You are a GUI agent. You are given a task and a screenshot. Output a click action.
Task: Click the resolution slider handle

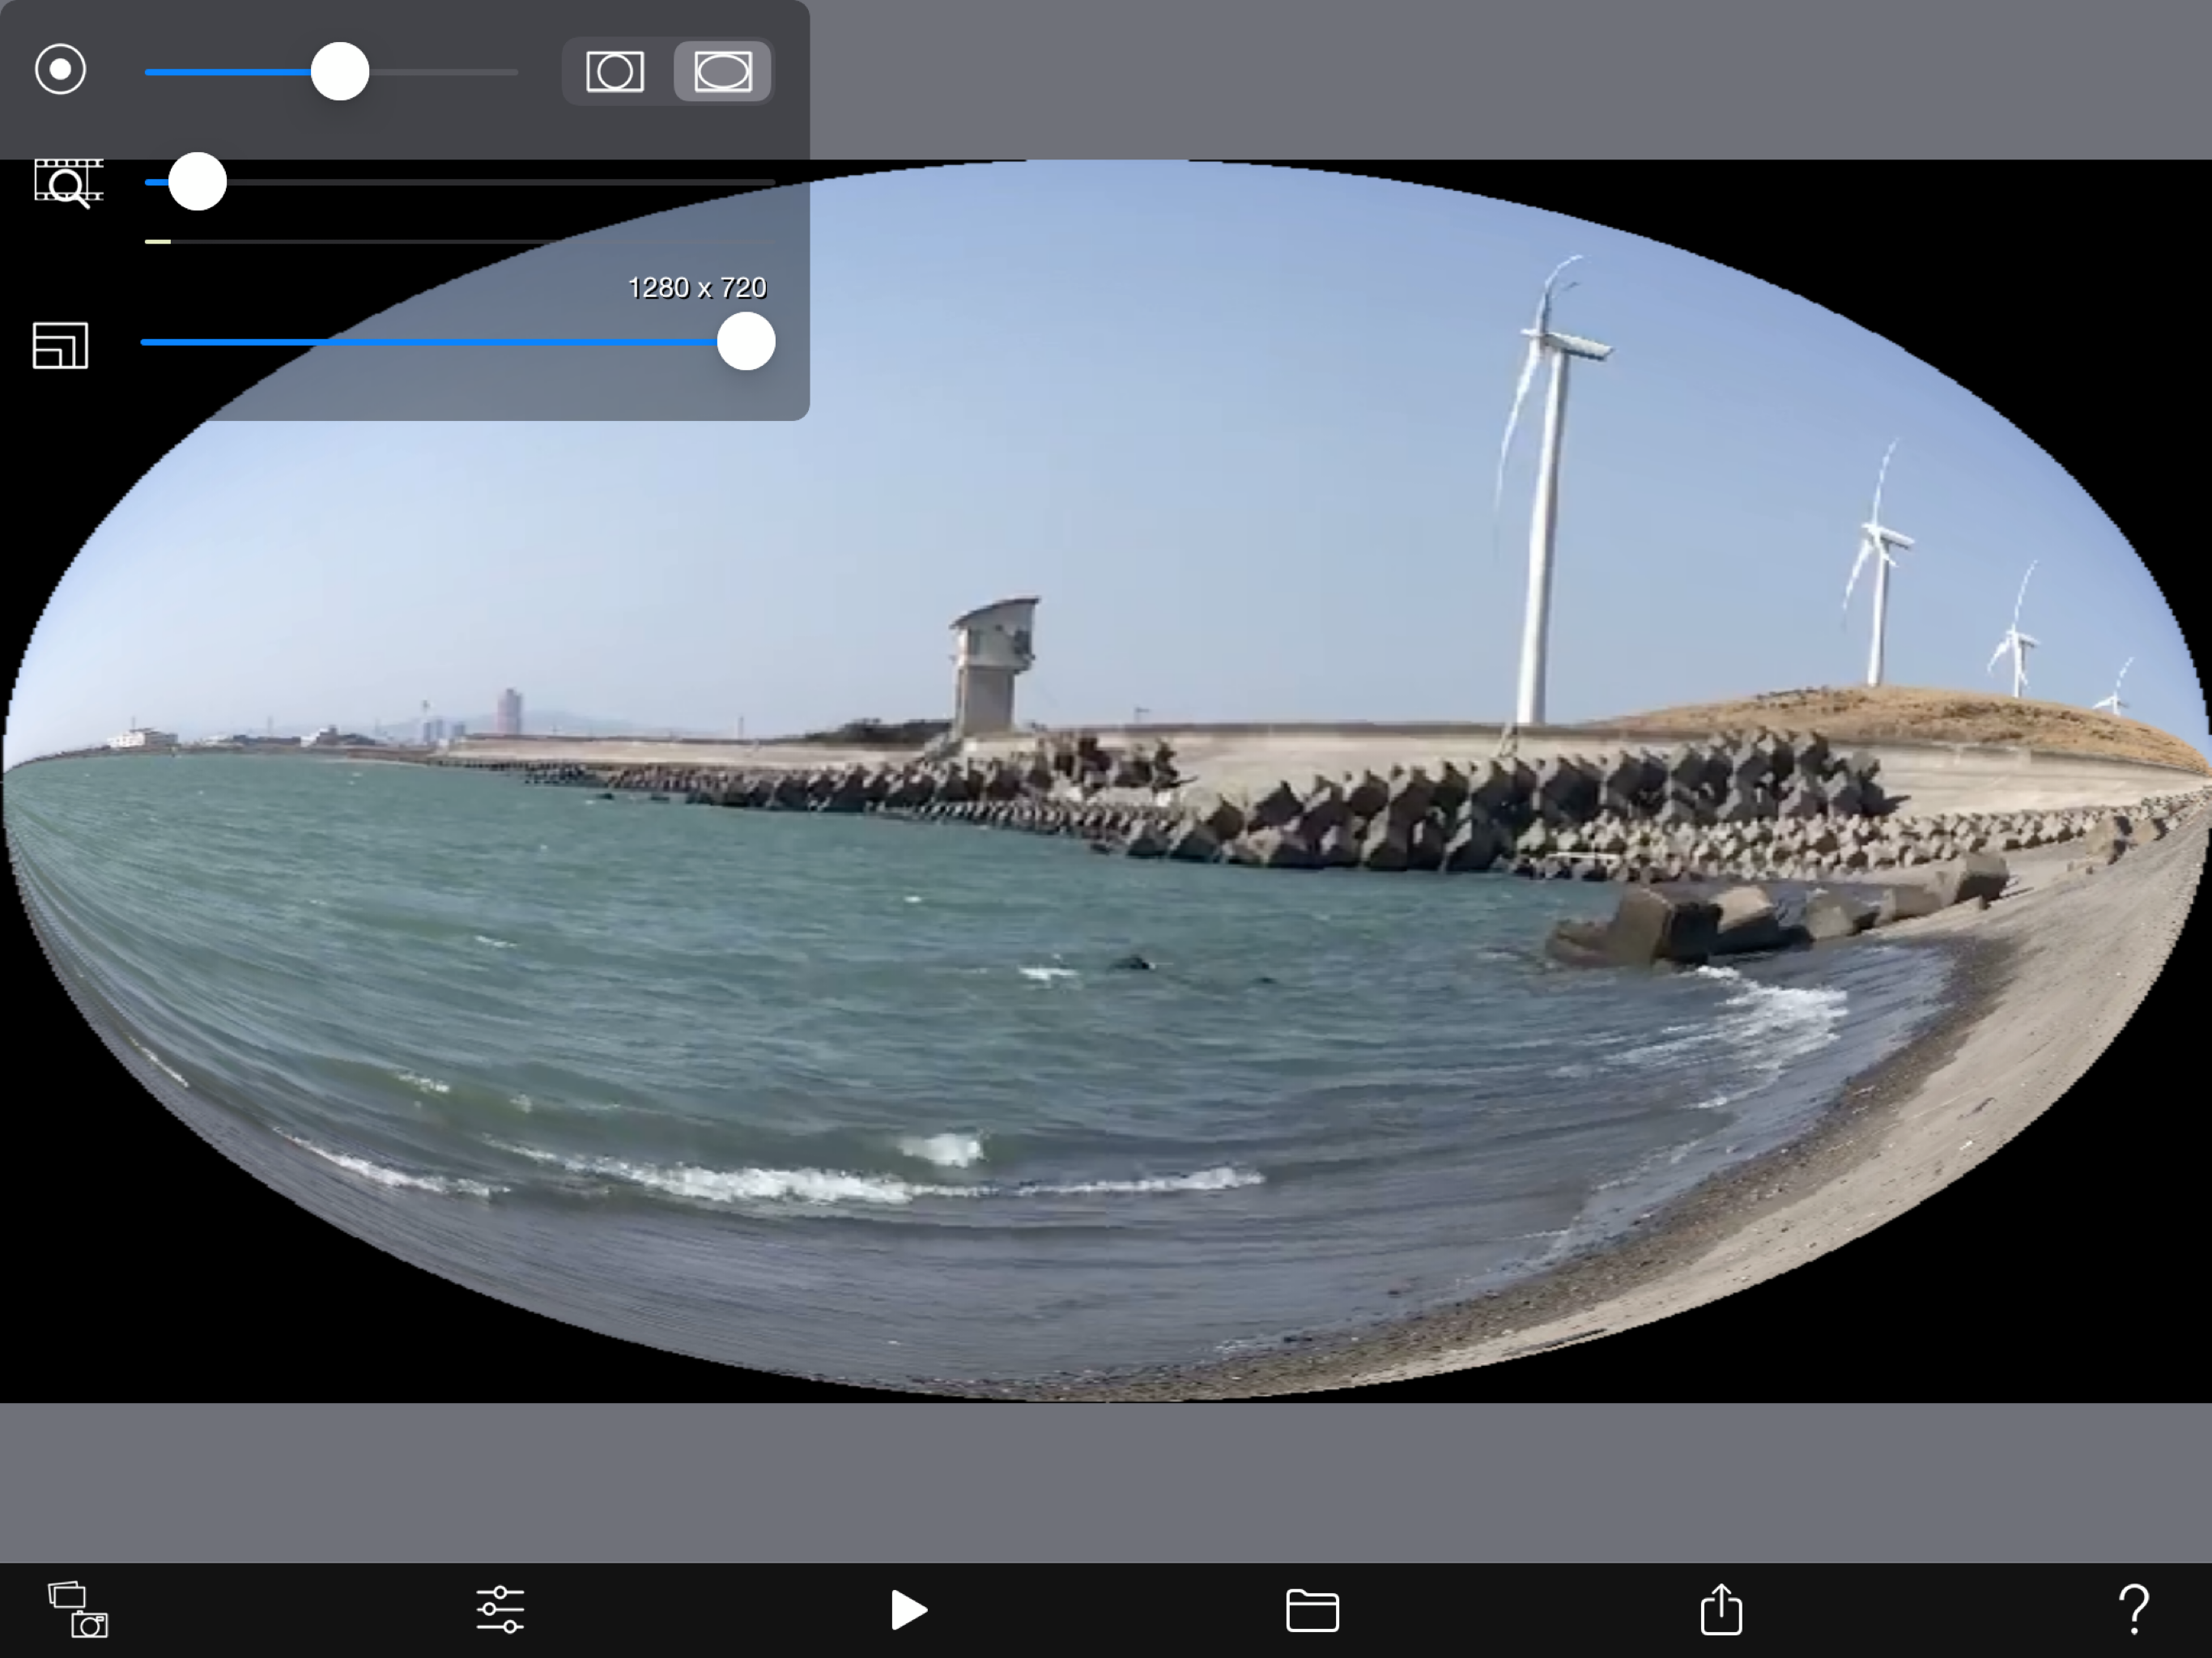pos(746,342)
